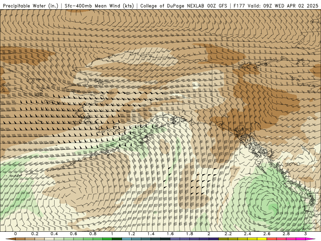
Task: Click the dark navy swatch just right of 2
Action: click(x=213, y=239)
